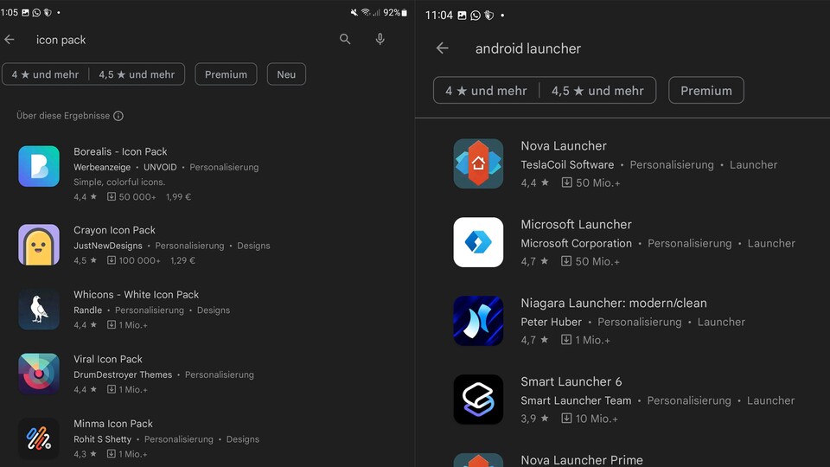
Task: Click the developer name Randle
Action: (88, 310)
